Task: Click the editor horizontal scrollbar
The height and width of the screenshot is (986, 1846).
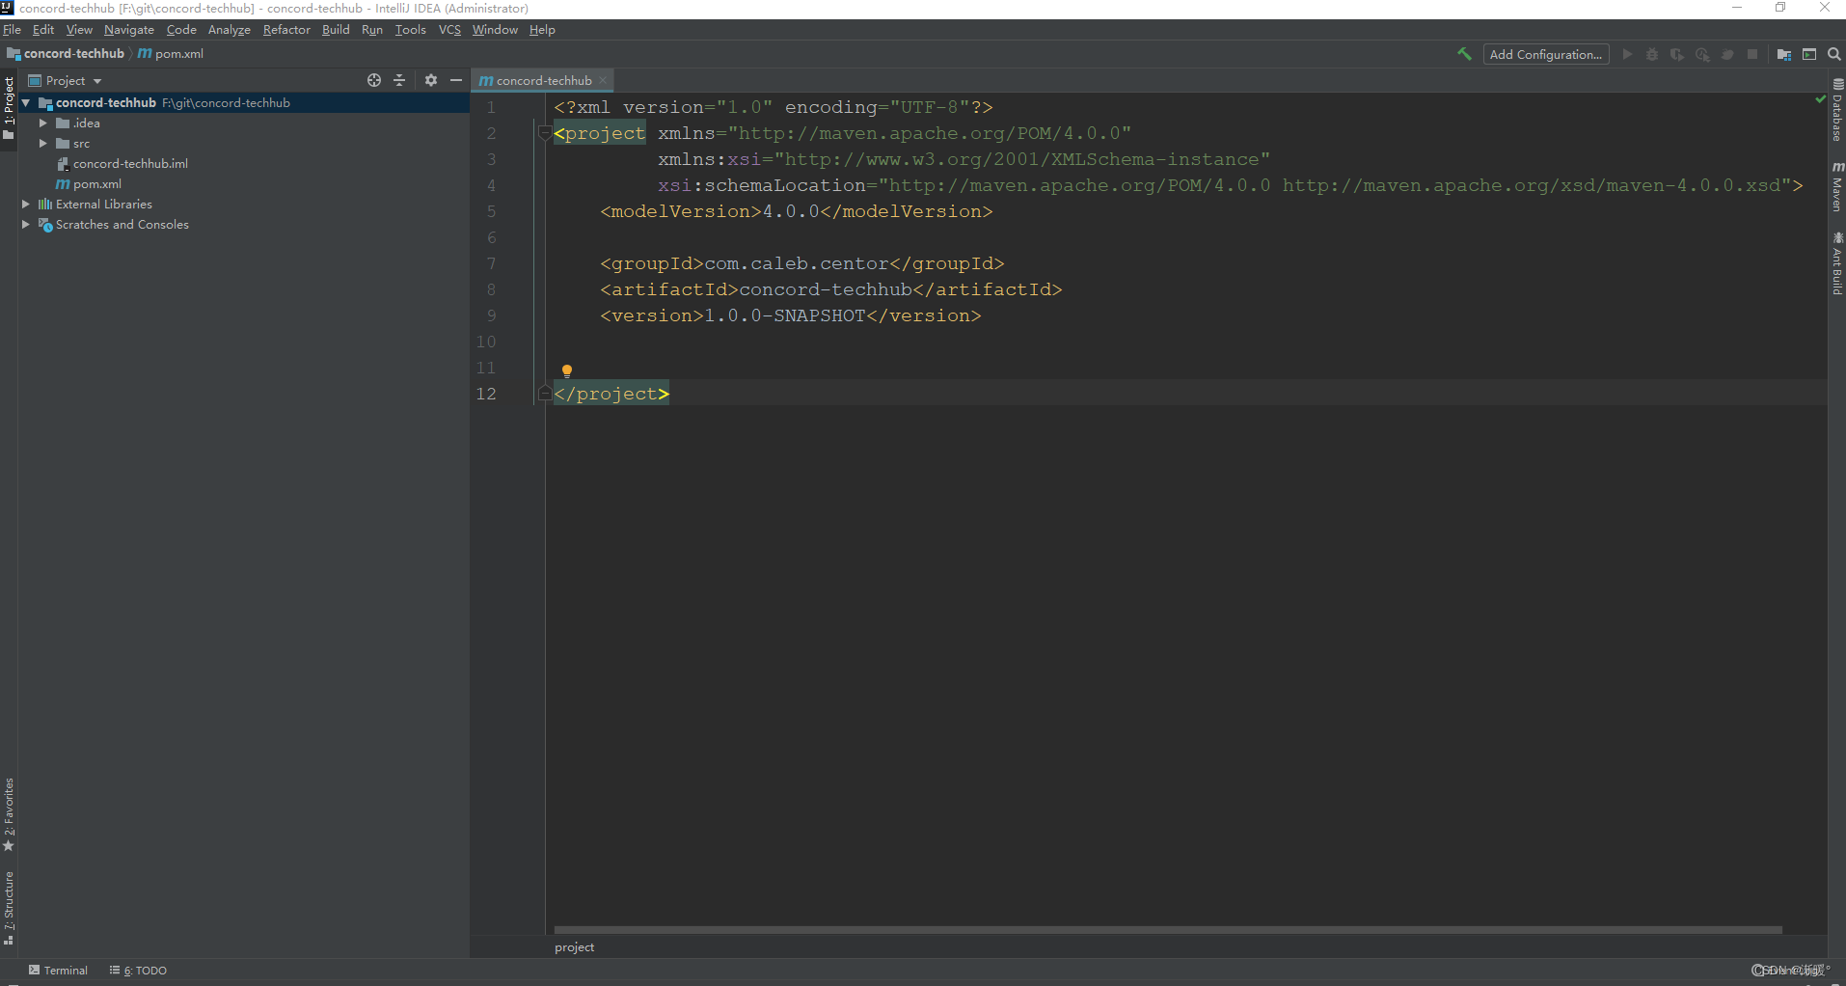Action: pos(1168,930)
